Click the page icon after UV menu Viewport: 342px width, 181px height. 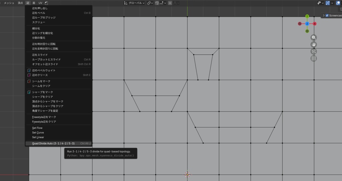tap(46, 3)
